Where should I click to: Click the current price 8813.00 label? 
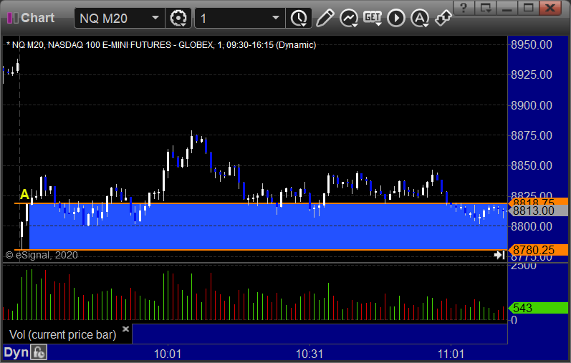pyautogui.click(x=539, y=210)
